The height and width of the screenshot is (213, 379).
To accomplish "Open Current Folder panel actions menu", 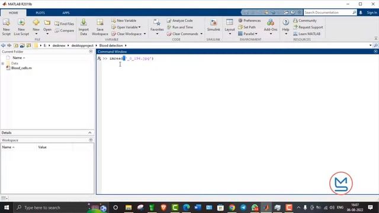I will click(x=91, y=51).
